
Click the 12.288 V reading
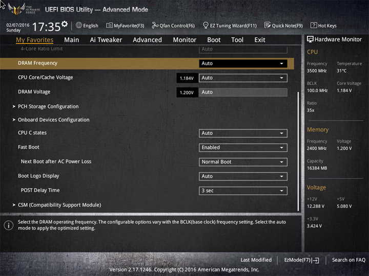point(316,206)
